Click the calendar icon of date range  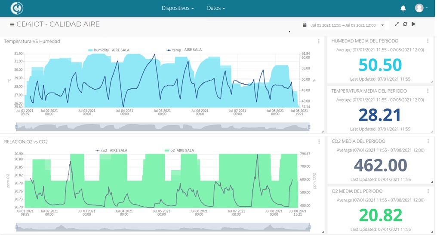[x=305, y=25]
